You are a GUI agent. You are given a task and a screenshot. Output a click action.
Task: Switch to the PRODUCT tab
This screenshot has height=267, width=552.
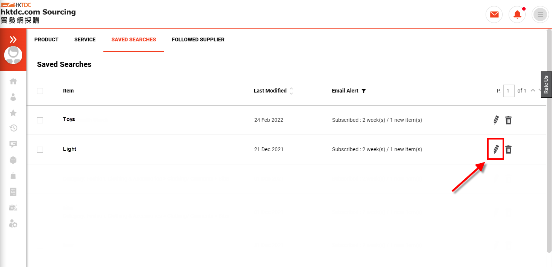click(x=46, y=39)
